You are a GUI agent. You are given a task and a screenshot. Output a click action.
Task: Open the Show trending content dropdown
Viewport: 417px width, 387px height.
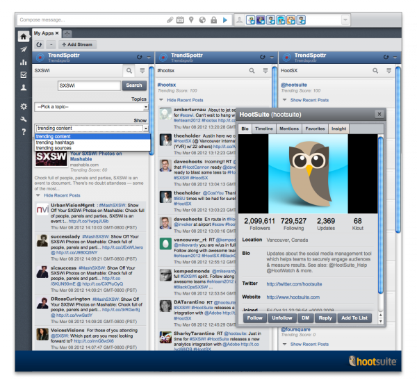pos(91,129)
